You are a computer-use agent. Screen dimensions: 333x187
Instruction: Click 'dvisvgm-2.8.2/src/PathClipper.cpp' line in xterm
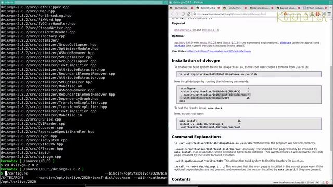(x=35, y=7)
